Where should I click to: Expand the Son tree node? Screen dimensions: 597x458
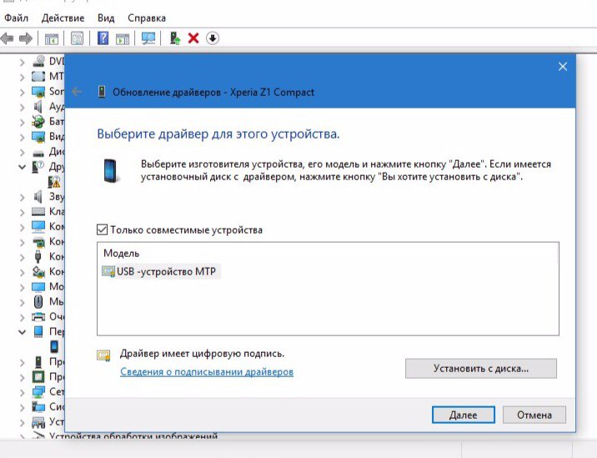pos(23,93)
